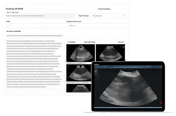The height and width of the screenshot is (116, 176).
Task: Click the dropdown chevron arrow in header row
Action: [124, 16]
